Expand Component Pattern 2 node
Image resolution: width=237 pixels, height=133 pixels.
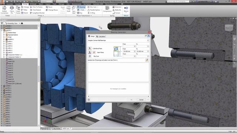pyautogui.click(x=4, y=57)
